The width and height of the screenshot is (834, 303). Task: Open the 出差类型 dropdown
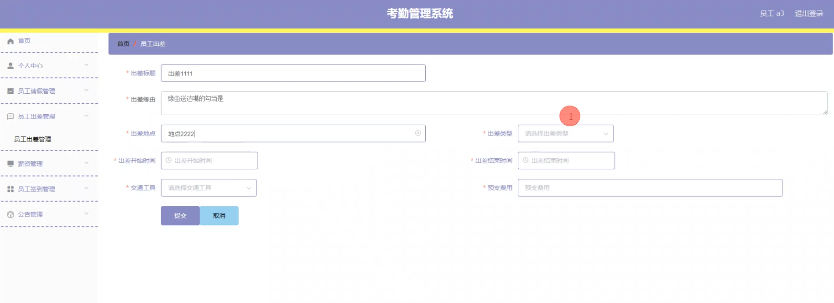(x=565, y=133)
